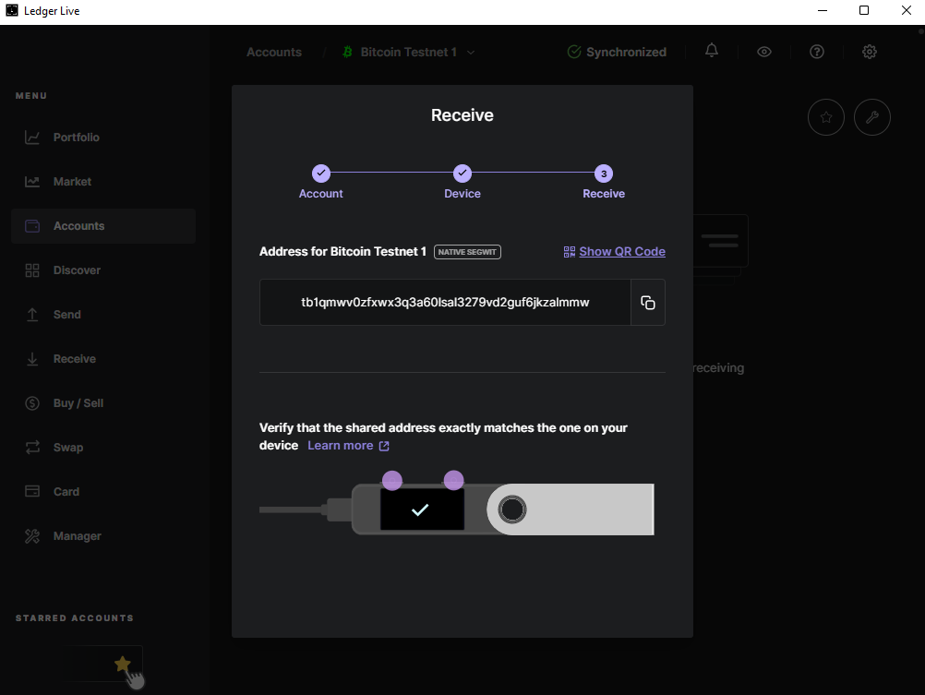
Task: Copy the Bitcoin Testnet address
Action: pos(648,303)
